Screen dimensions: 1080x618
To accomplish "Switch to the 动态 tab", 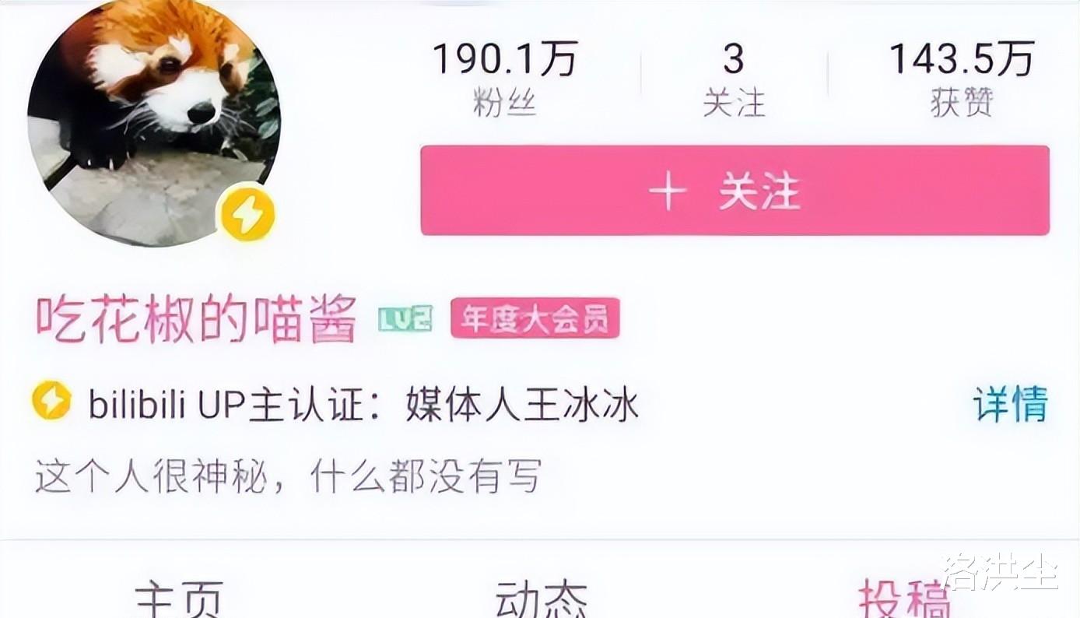I will (542, 599).
